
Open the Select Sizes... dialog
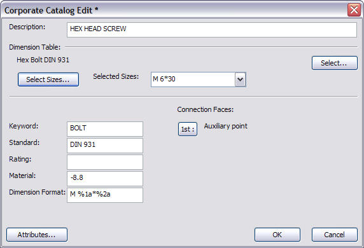pyautogui.click(x=48, y=79)
